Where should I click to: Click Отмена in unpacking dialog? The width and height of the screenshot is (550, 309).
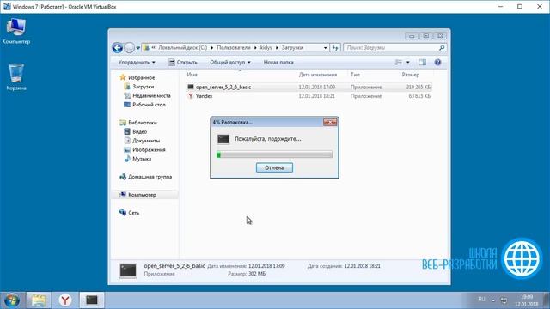274,168
